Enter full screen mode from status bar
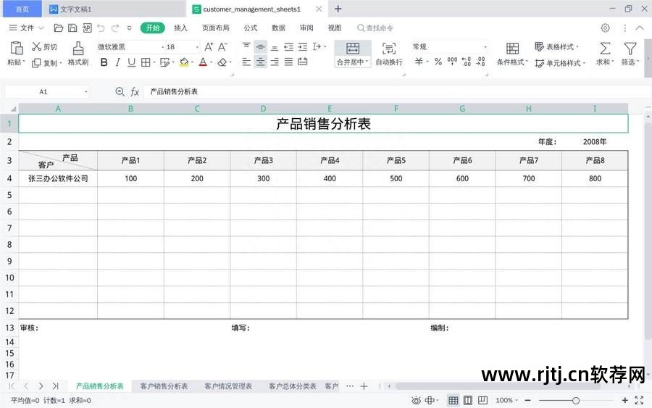The height and width of the screenshot is (408, 652). point(639,400)
